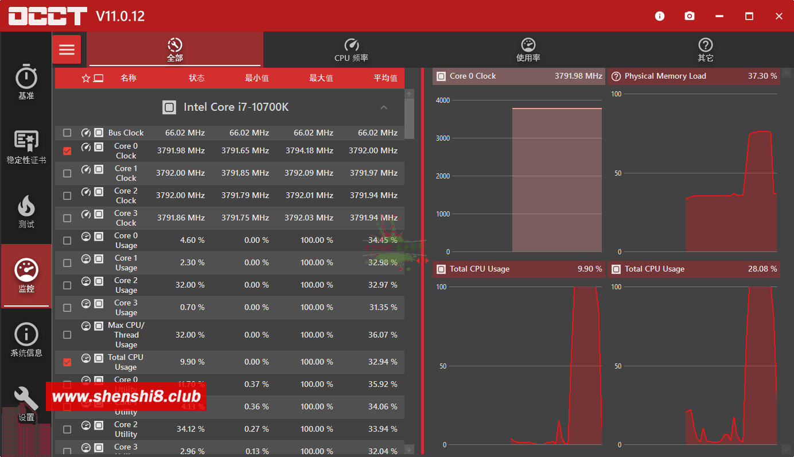
Task: Check the Core 0 Usage checkbox
Action: [x=67, y=241]
